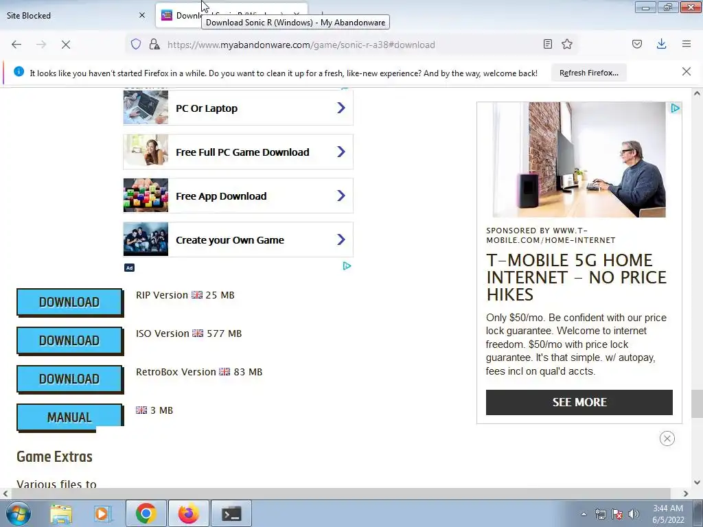703x527 pixels.
Task: Dismiss the Firefox refresh notification bar
Action: coord(687,71)
